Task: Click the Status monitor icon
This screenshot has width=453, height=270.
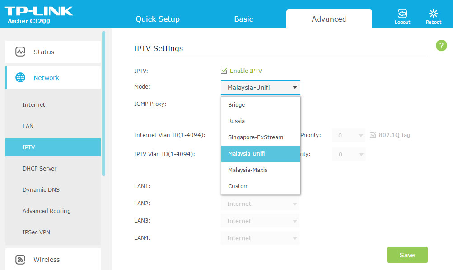Action: point(20,52)
